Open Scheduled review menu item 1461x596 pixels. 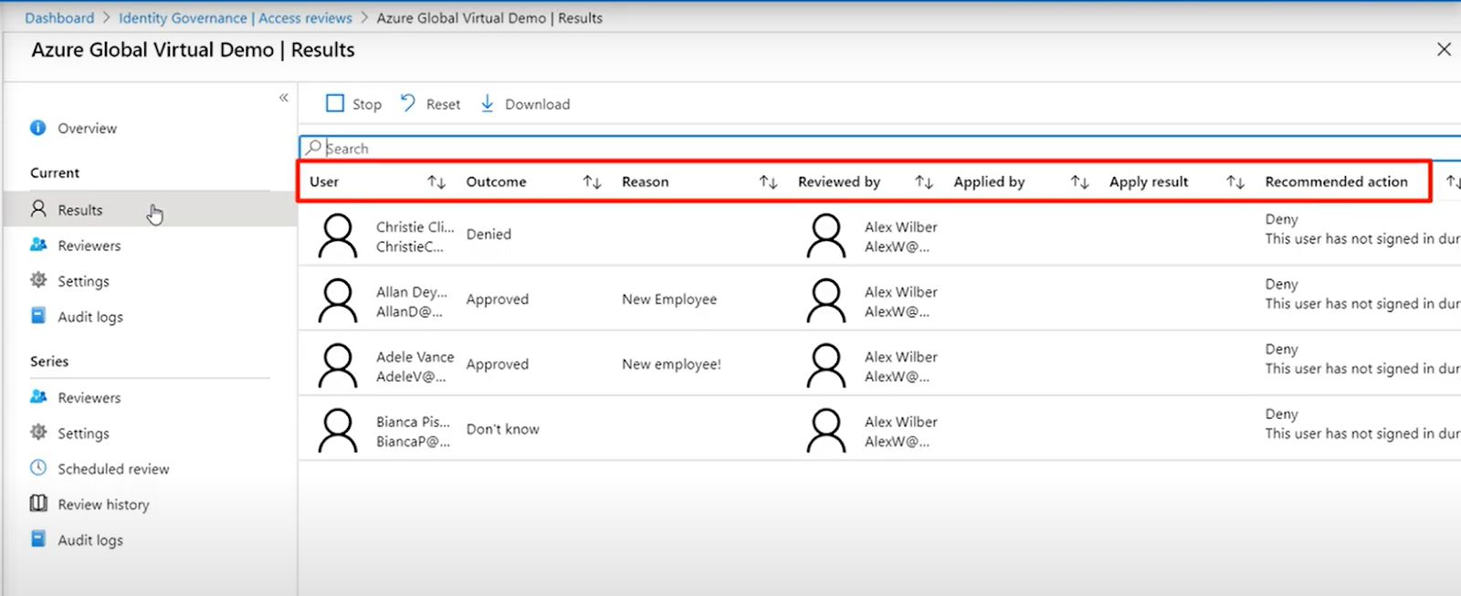pos(113,469)
